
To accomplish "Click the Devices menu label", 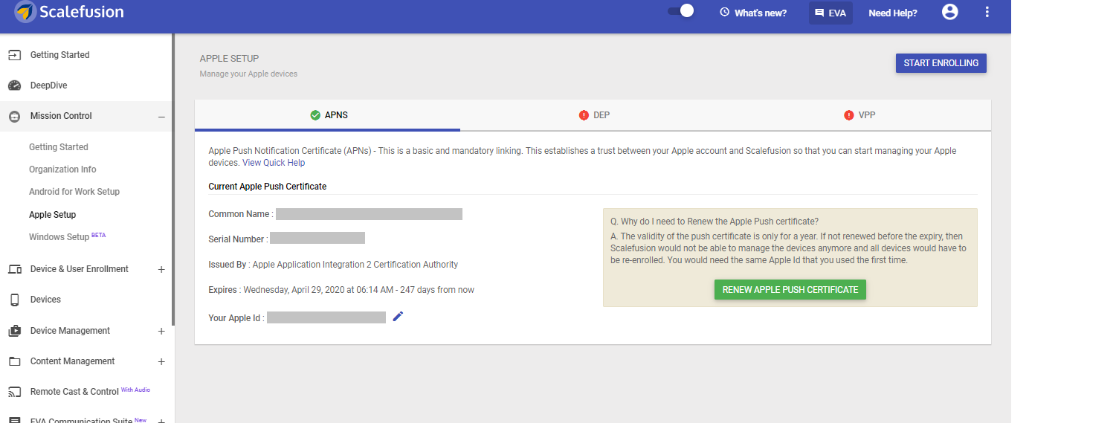I will 45,300.
